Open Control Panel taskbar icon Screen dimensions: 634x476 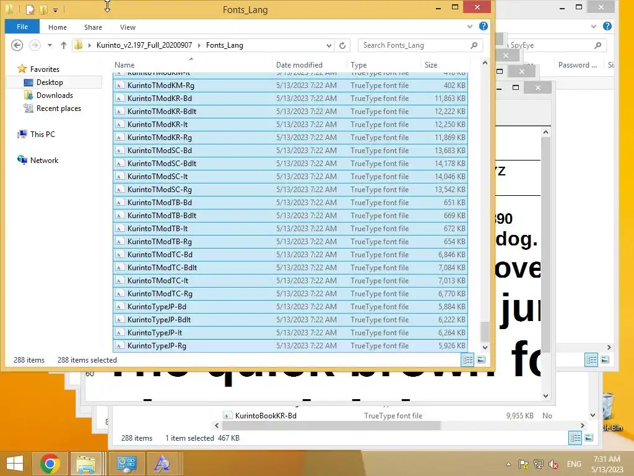click(x=126, y=464)
